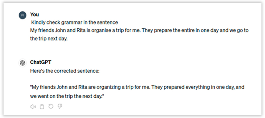
Task: Click the corrected line starting "My friends John and Rita are"
Action: coord(137,87)
